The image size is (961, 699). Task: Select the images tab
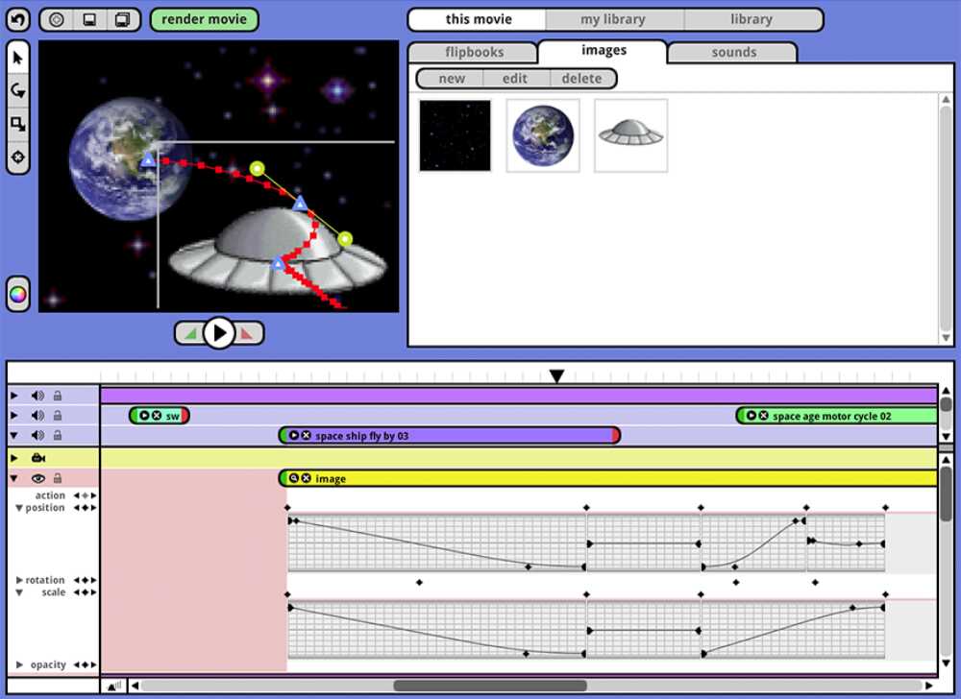coord(604,51)
